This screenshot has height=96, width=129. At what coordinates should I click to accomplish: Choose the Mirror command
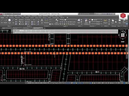tap(27, 22)
